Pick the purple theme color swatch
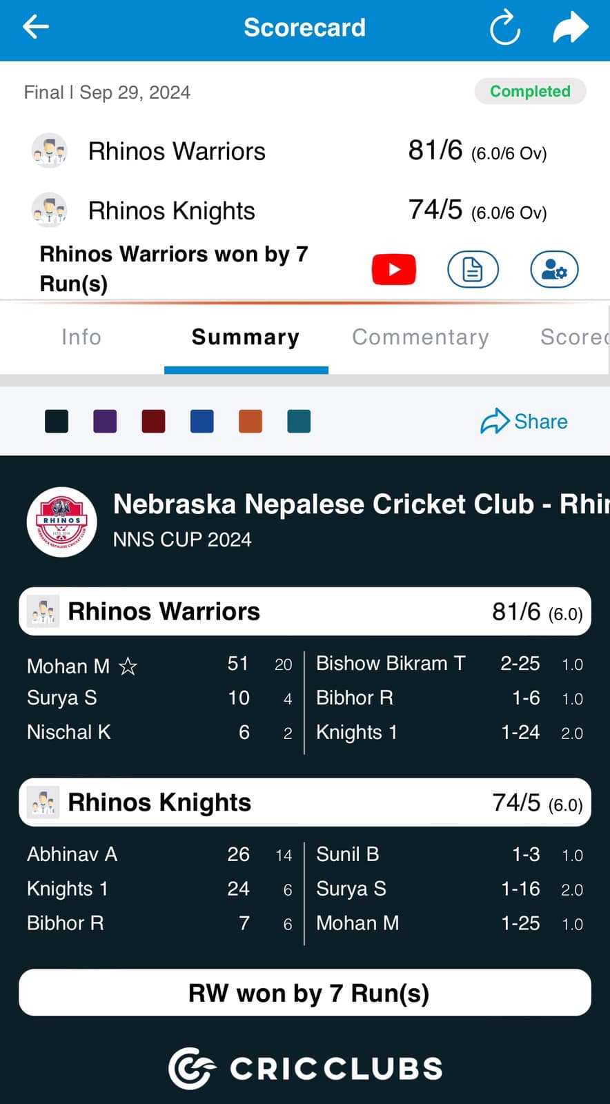This screenshot has height=1104, width=610. [x=105, y=421]
